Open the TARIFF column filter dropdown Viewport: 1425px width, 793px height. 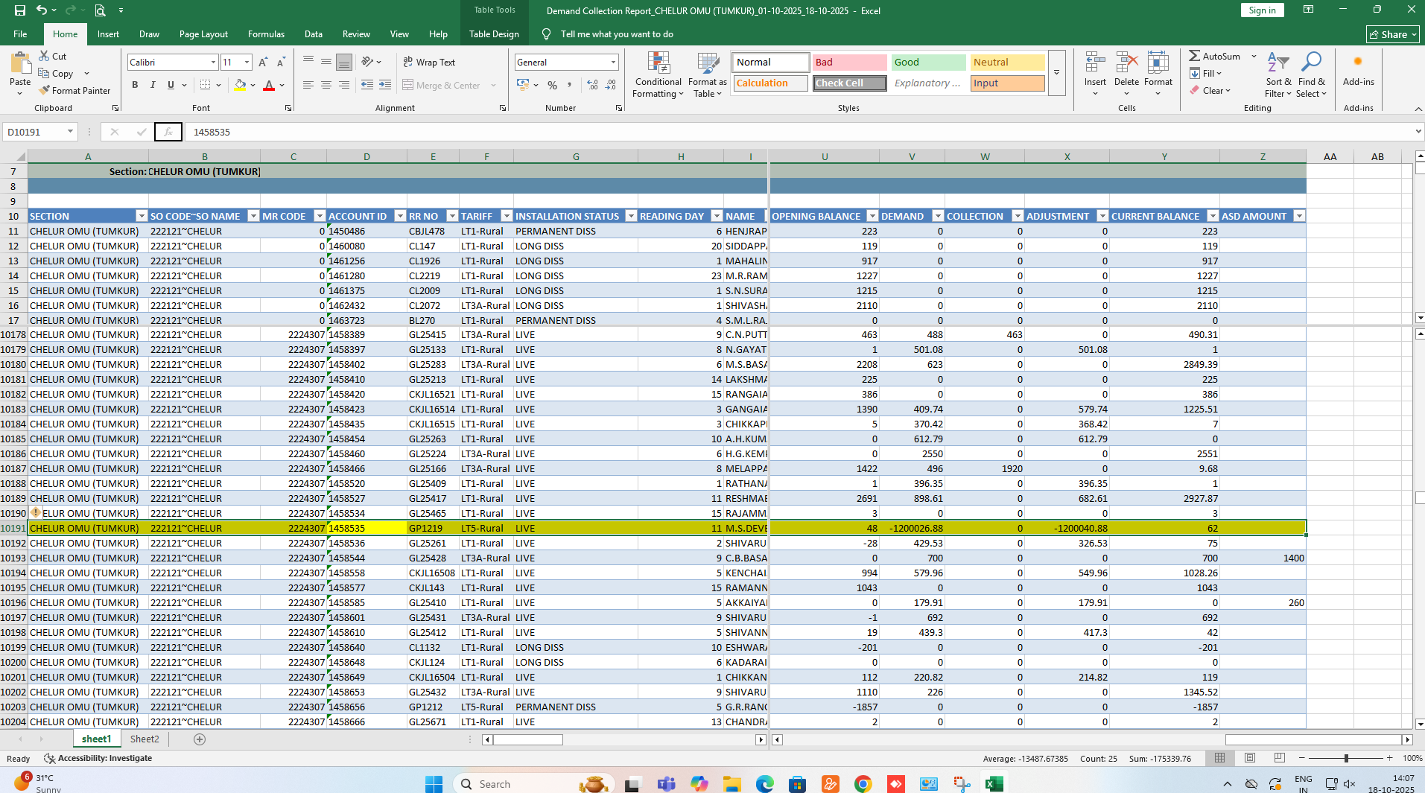pos(507,216)
